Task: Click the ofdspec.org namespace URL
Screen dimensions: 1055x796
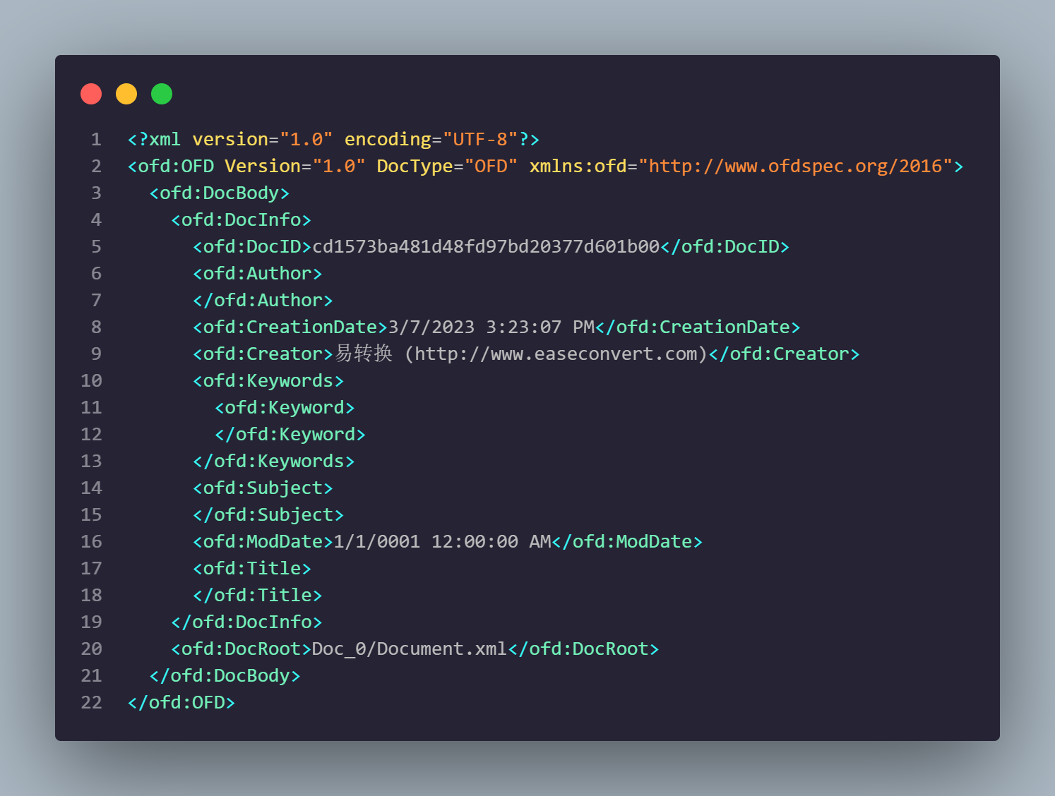Action: coord(796,167)
